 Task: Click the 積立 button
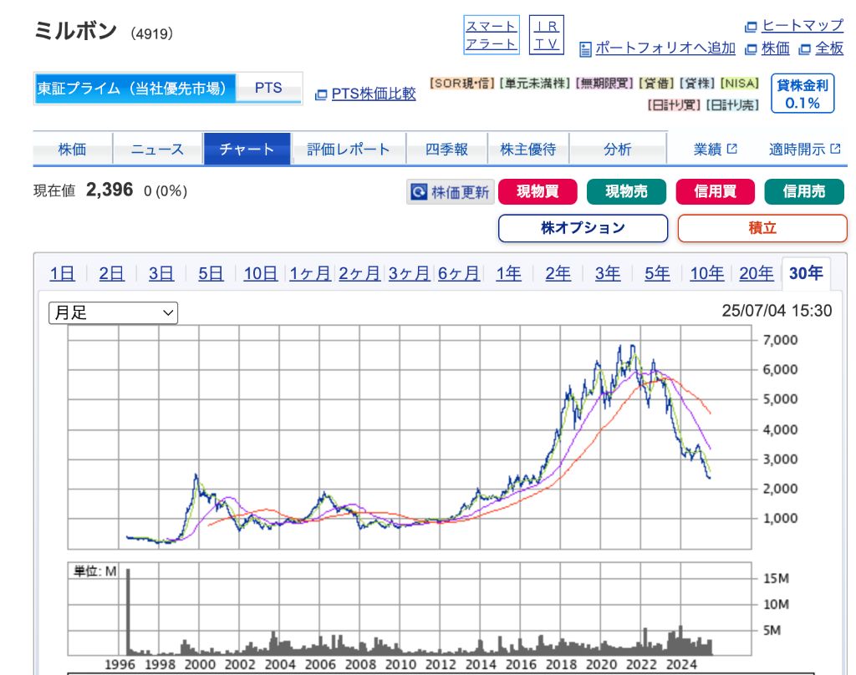(x=762, y=228)
